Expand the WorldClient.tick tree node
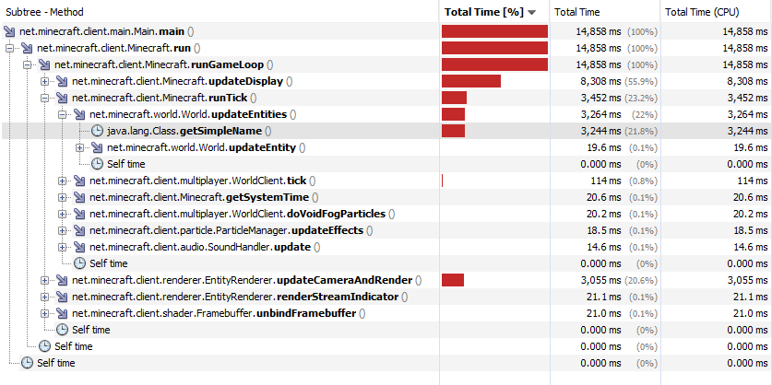772x385 pixels. 62,181
